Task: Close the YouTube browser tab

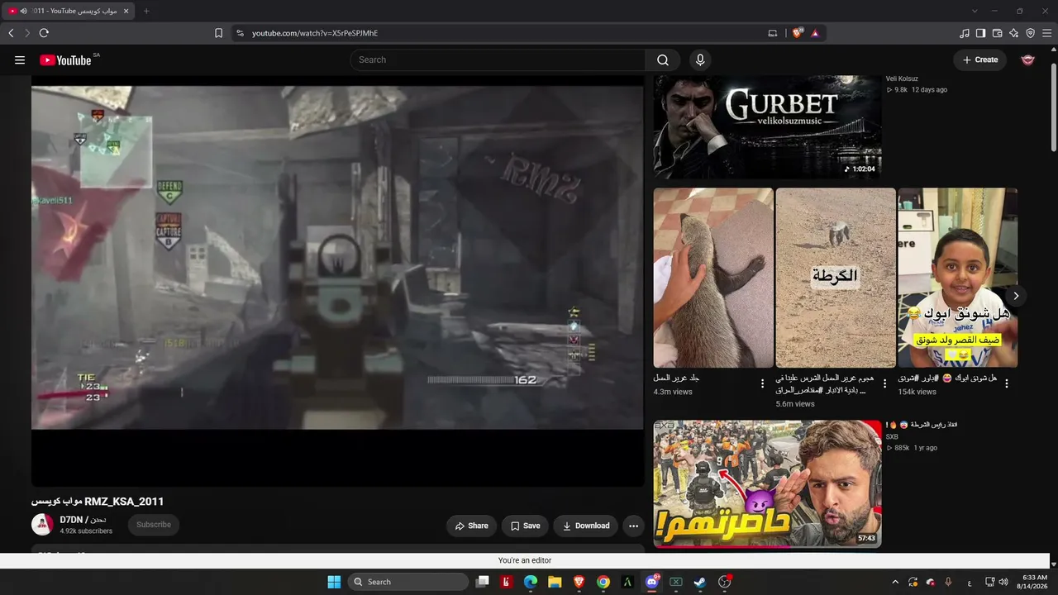Action: [126, 11]
